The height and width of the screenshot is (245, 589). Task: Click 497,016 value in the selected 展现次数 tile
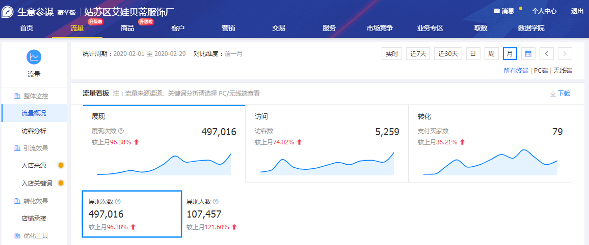[x=106, y=214]
